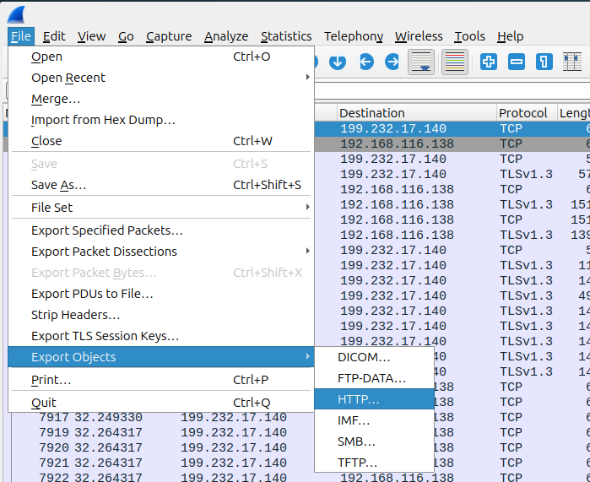Expand the File Set submenu

161,208
